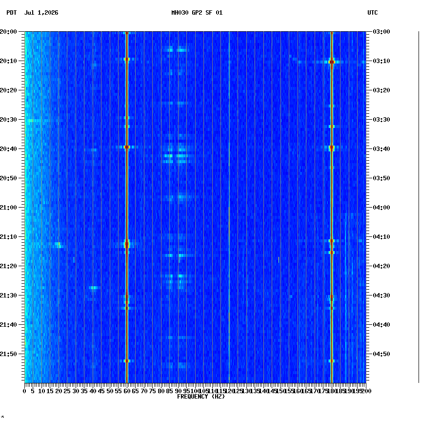
Task: Click the '21:30' PDT time label
Action: (8, 295)
